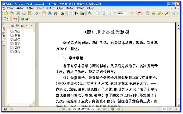The width and height of the screenshot is (183, 114).
Task: Click the Create PDF toolbar icon
Action: (x=140, y=13)
